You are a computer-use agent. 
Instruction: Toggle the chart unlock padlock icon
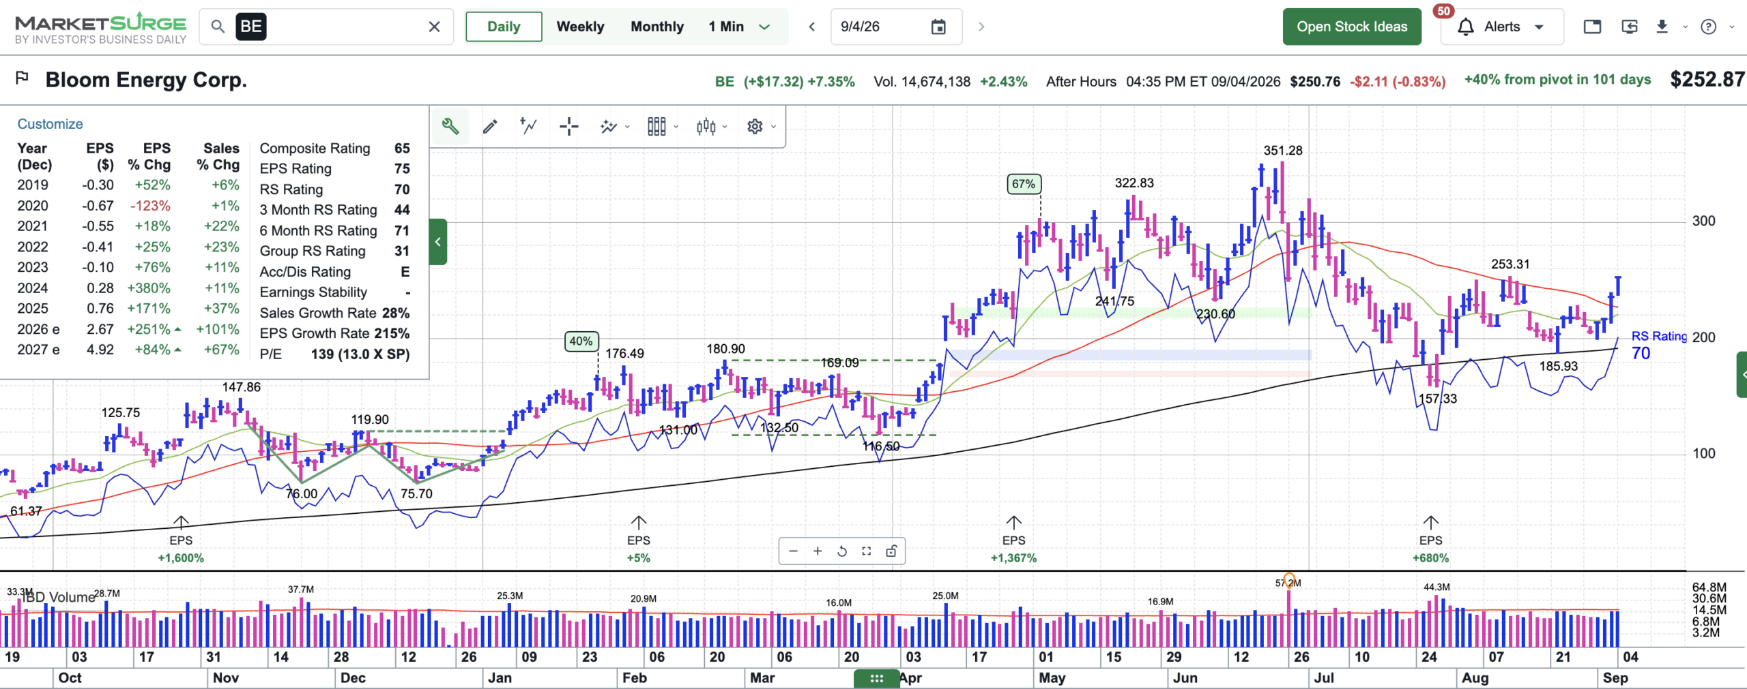(891, 551)
